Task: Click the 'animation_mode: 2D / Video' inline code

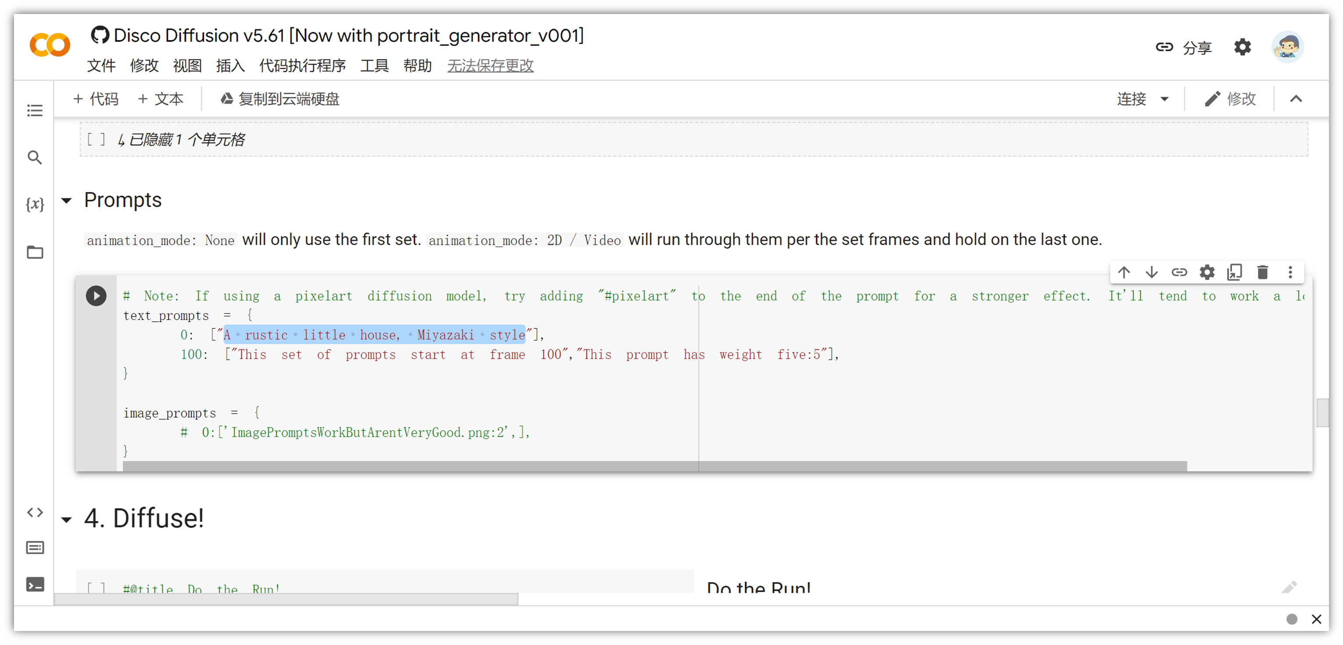Action: 524,240
